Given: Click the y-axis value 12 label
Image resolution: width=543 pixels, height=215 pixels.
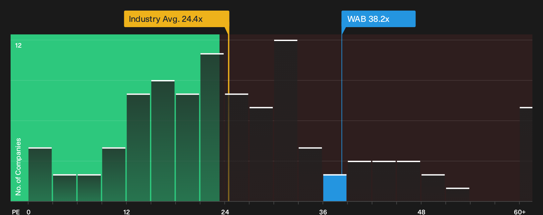Looking at the screenshot, I should (18, 45).
